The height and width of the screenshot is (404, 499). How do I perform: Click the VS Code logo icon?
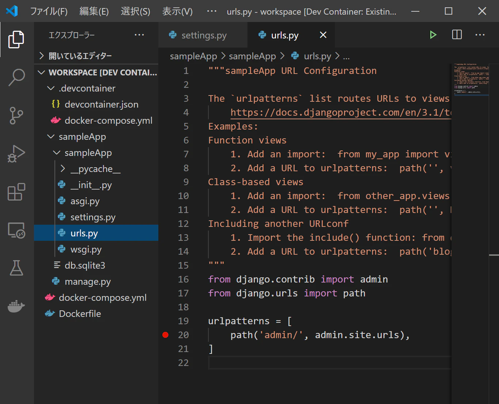(12, 11)
